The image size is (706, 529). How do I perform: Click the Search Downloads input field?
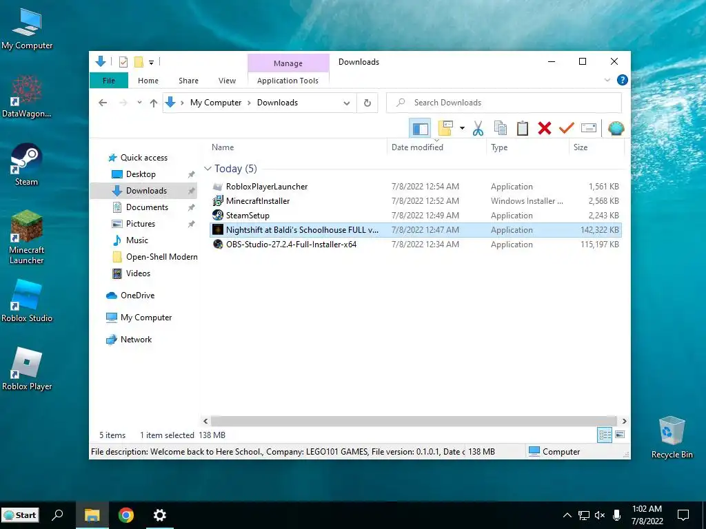tap(504, 103)
